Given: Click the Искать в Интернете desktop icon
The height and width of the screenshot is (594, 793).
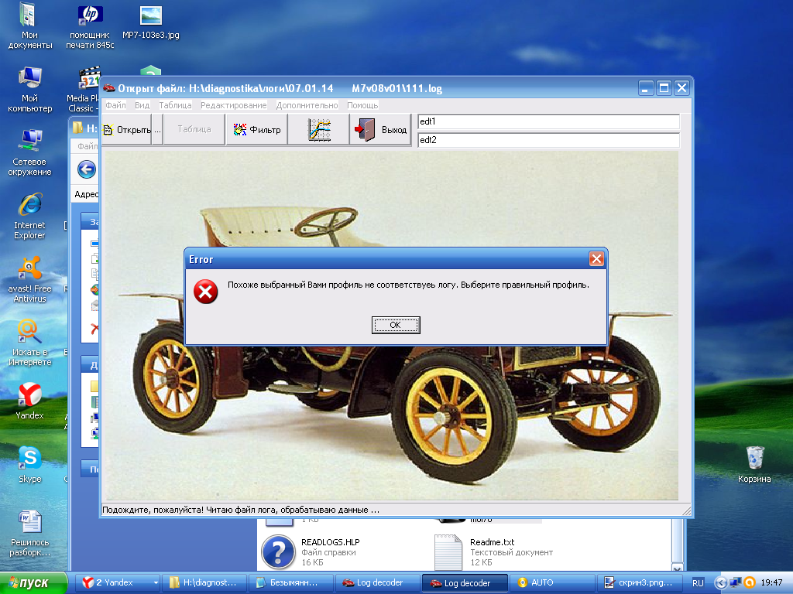Looking at the screenshot, I should tap(29, 343).
